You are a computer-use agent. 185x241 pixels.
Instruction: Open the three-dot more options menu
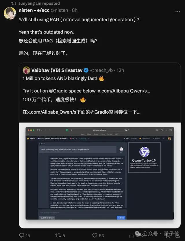pyautogui.click(x=177, y=11)
